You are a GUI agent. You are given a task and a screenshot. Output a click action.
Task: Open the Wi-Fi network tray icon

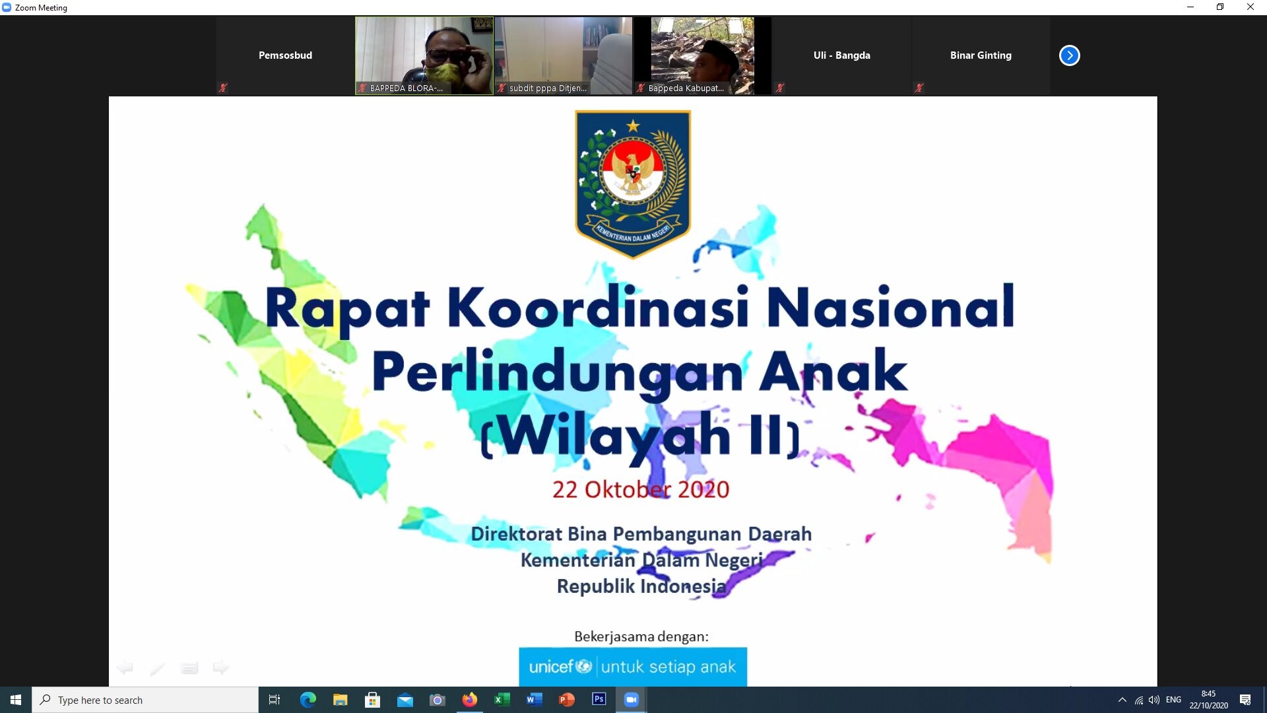[1139, 700]
